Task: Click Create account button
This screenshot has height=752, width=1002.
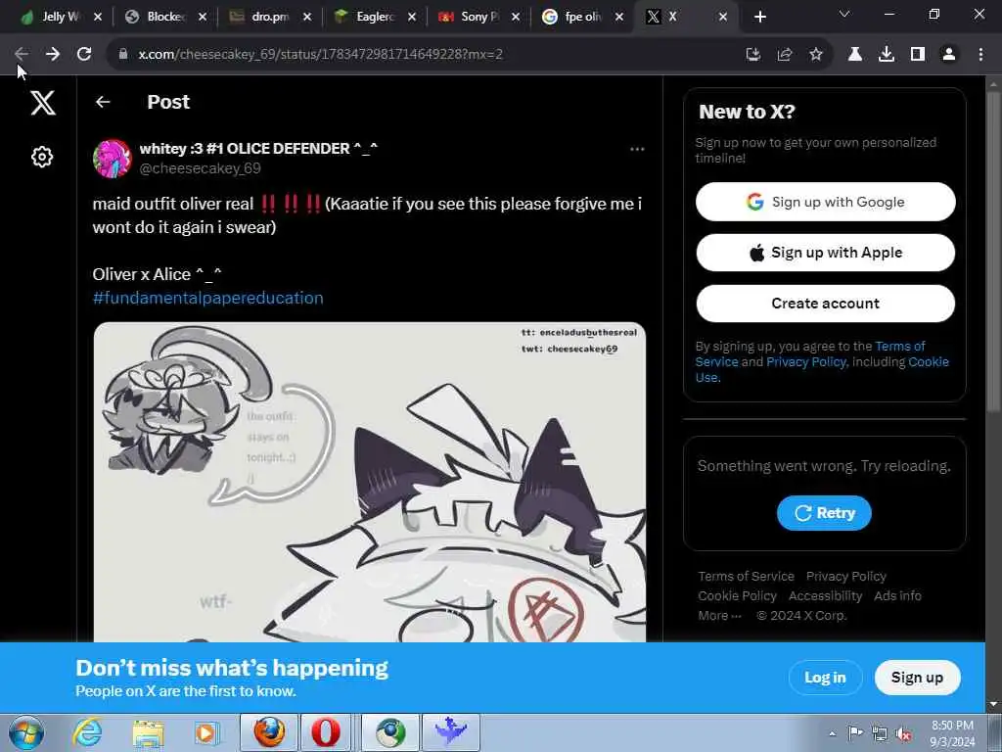Action: tap(825, 304)
